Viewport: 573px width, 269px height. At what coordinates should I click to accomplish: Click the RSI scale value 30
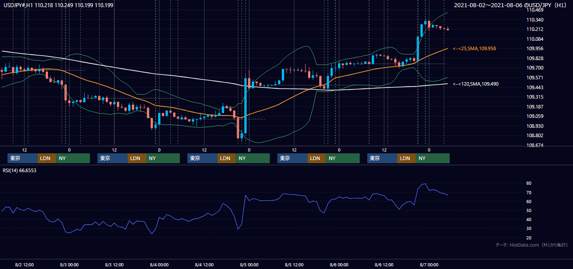(x=529, y=229)
